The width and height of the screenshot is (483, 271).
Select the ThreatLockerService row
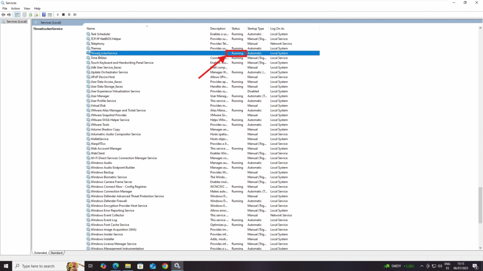click(203, 53)
